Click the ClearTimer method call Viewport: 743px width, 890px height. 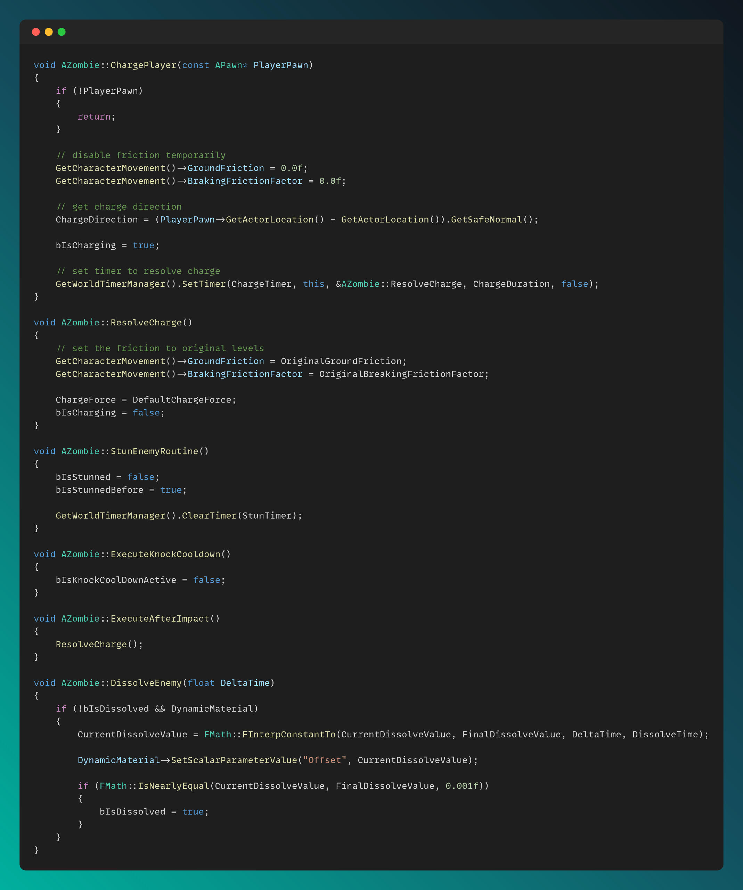[209, 516]
